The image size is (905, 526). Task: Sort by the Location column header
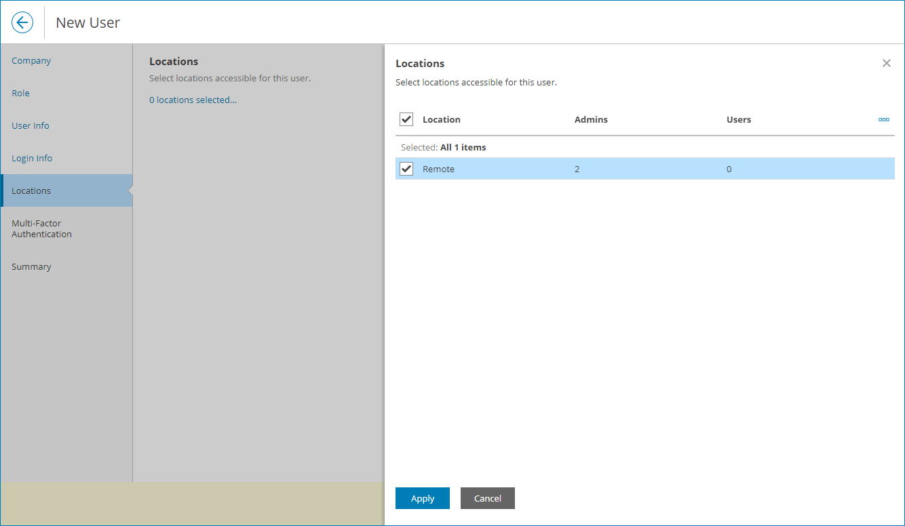(x=442, y=119)
